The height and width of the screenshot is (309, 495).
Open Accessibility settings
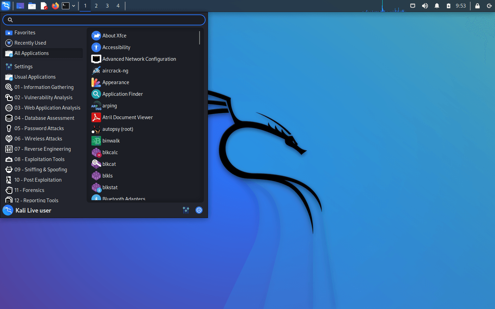coord(144,47)
